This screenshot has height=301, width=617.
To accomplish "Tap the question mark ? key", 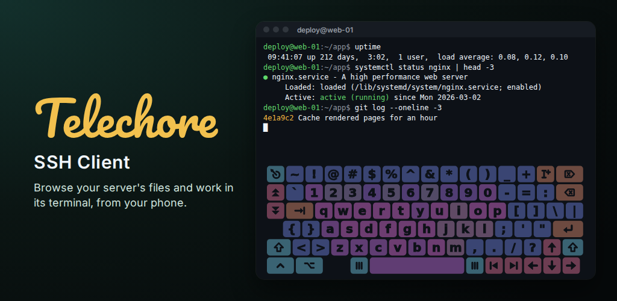I will [x=533, y=247].
